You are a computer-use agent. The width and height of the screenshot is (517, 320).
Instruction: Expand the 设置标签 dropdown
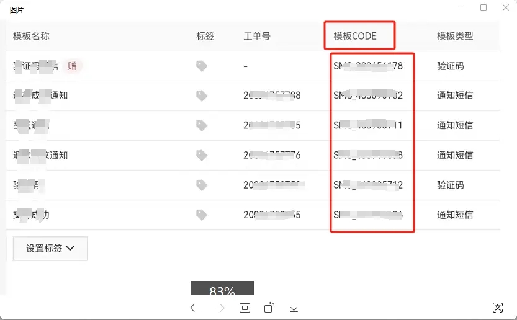(50, 248)
